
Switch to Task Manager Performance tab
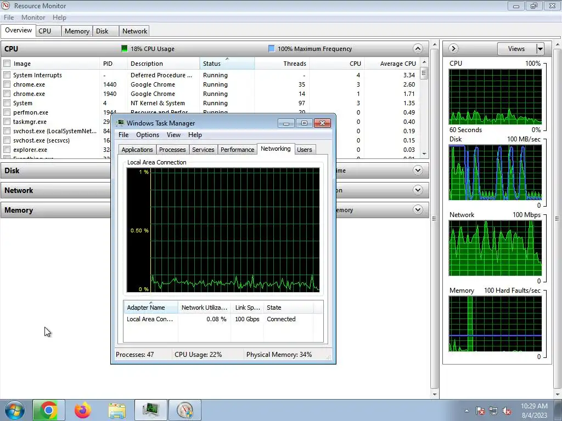click(x=237, y=149)
